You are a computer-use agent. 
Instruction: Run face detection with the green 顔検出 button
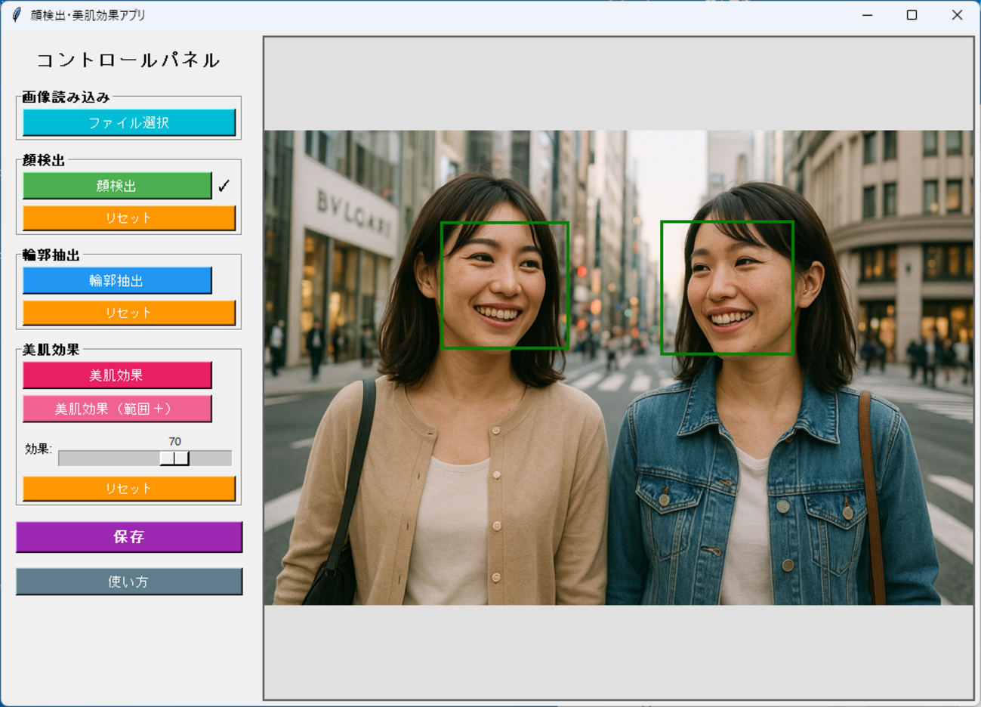click(117, 186)
